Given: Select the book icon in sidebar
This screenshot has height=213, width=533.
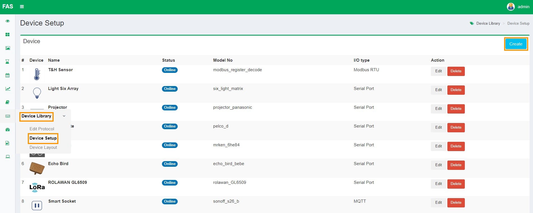Looking at the screenshot, I should pos(8,102).
